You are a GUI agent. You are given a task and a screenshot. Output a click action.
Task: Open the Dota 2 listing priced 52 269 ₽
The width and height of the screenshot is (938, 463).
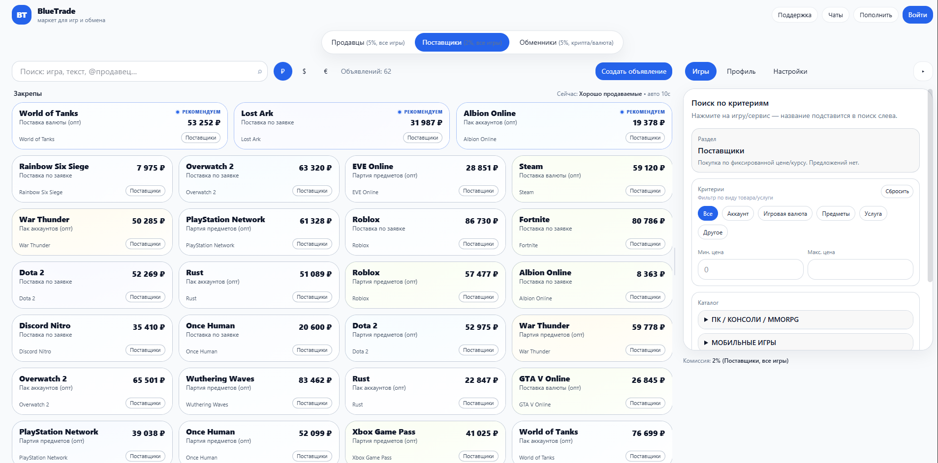(x=92, y=285)
